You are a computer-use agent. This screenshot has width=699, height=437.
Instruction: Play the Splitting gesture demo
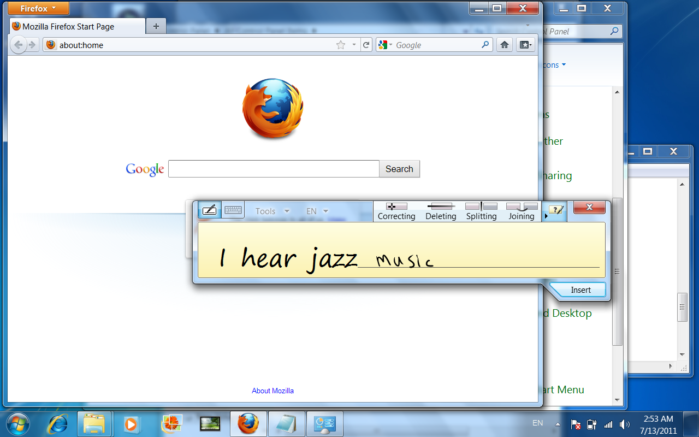tap(481, 211)
